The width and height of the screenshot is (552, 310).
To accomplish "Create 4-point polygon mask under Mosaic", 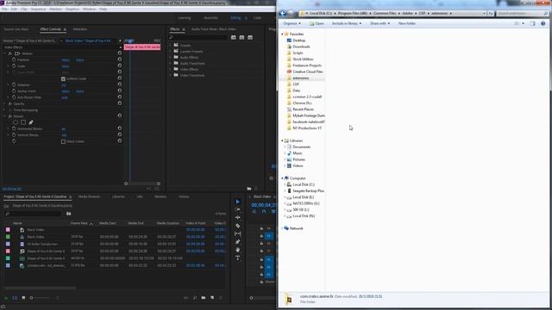I will pyautogui.click(x=23, y=122).
